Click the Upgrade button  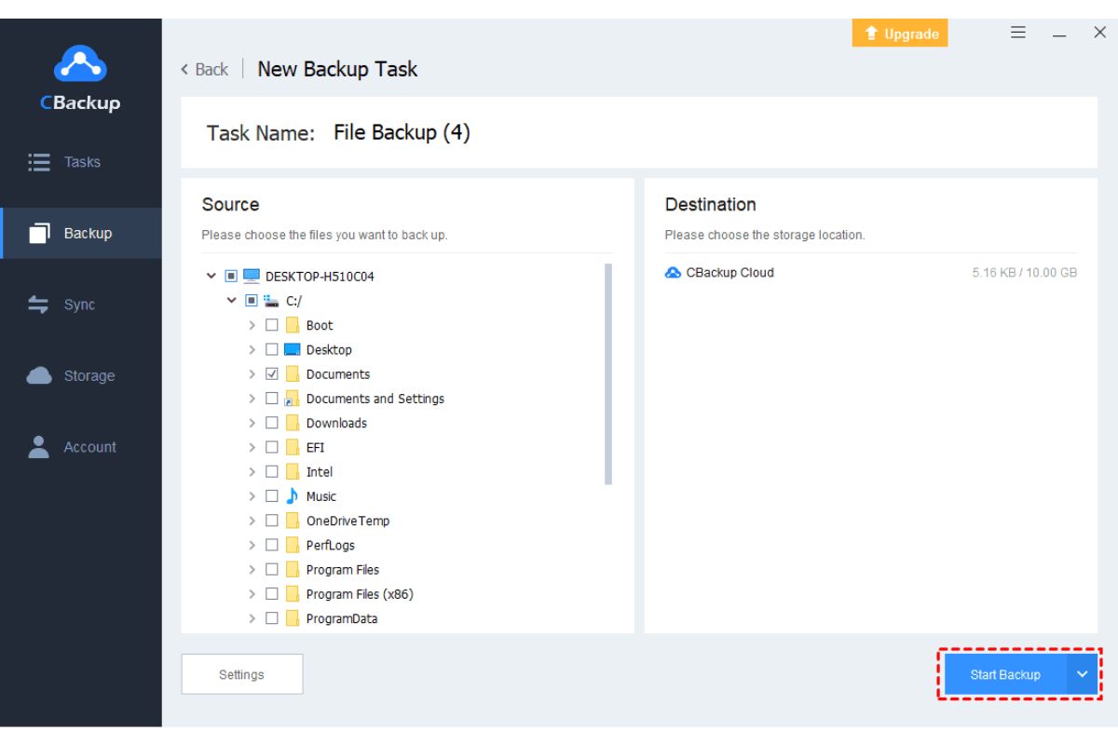900,34
